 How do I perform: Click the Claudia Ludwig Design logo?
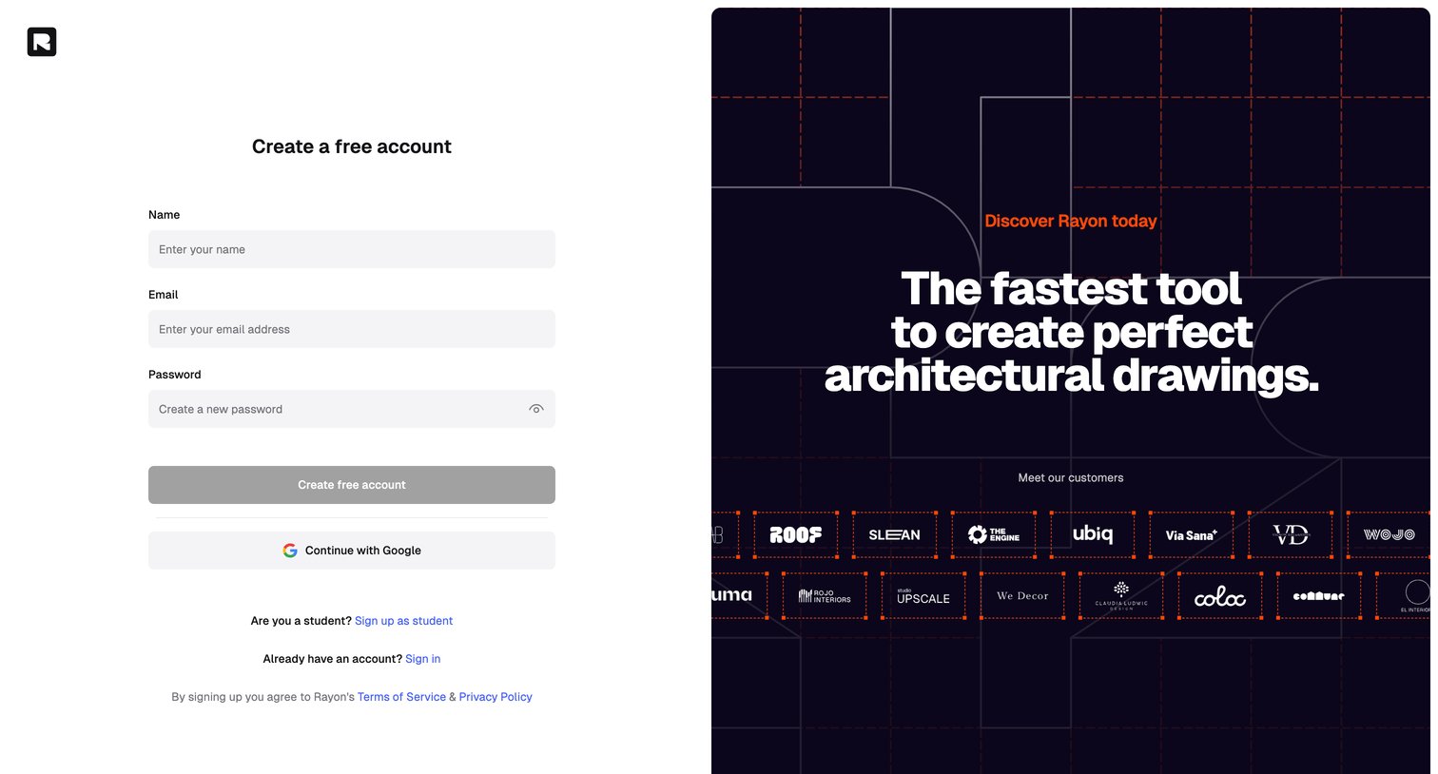[x=1121, y=595]
